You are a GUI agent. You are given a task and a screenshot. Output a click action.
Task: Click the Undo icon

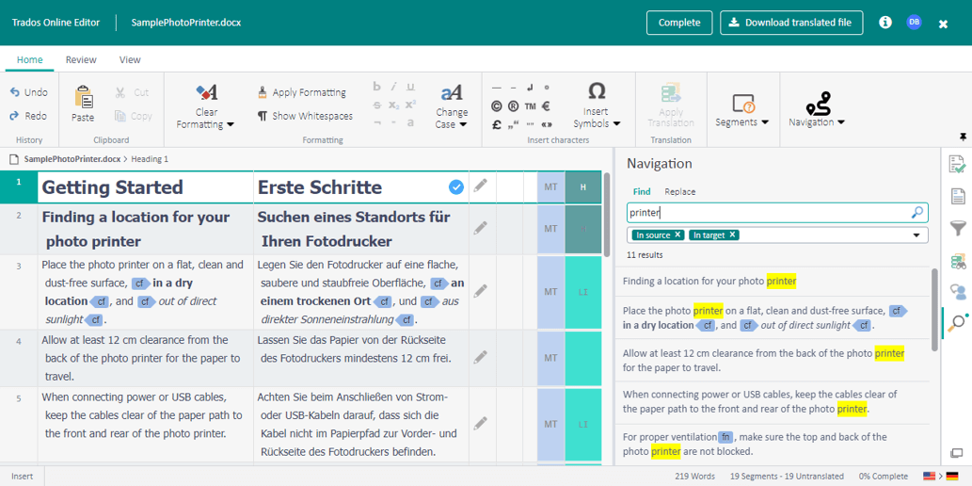click(15, 92)
